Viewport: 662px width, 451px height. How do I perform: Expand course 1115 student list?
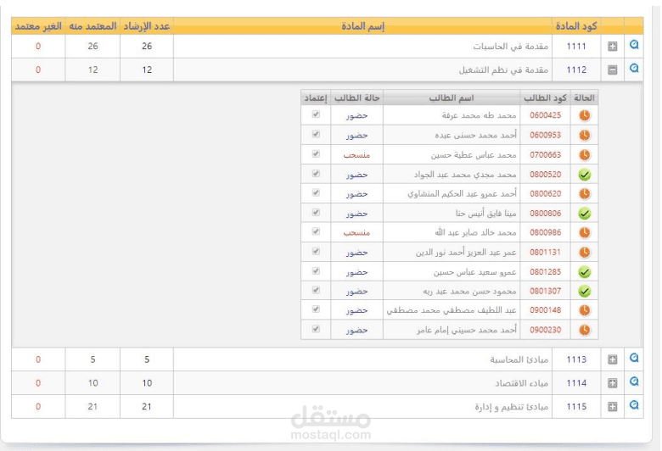[x=613, y=407]
